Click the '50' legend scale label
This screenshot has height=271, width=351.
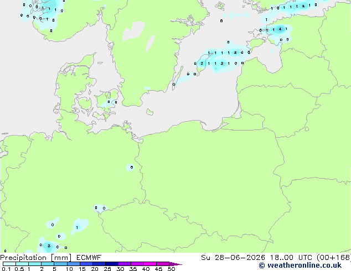(171, 269)
